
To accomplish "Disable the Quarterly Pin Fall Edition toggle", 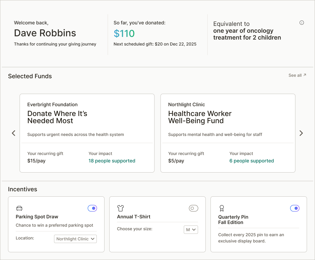I will (295, 208).
